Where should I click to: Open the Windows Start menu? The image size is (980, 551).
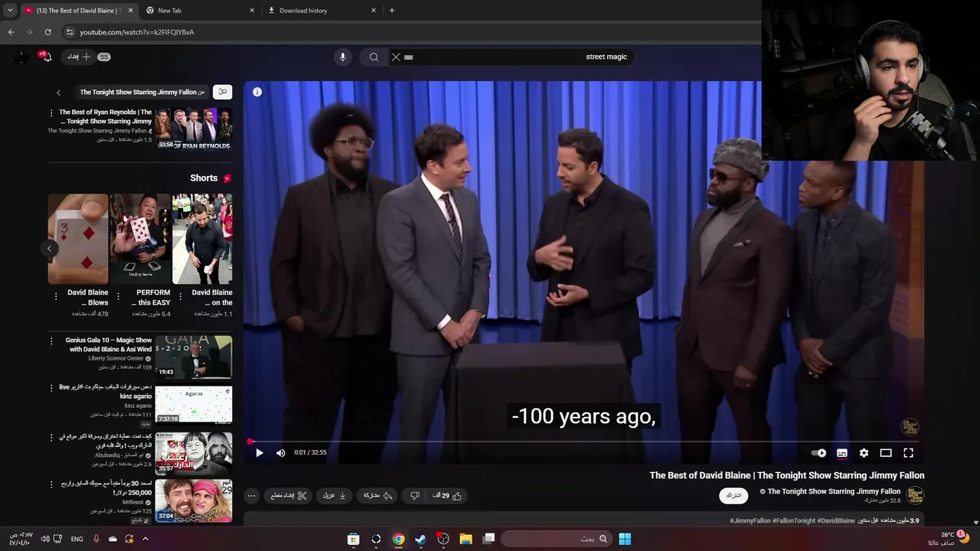[625, 539]
